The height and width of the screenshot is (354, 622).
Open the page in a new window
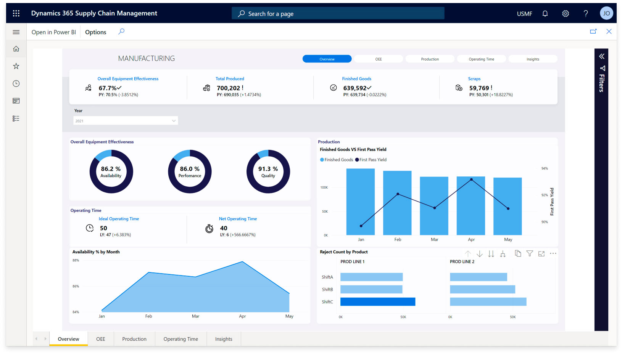coord(593,32)
